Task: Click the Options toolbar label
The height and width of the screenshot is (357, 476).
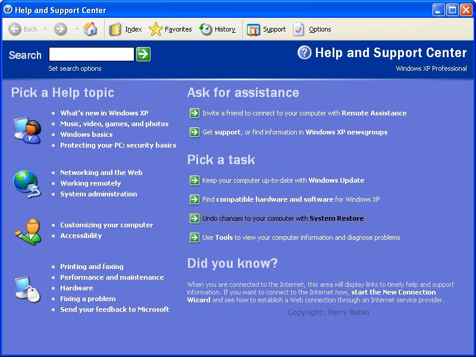Action: pos(320,29)
